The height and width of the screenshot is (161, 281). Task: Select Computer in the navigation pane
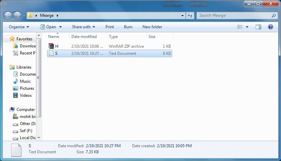26,110
